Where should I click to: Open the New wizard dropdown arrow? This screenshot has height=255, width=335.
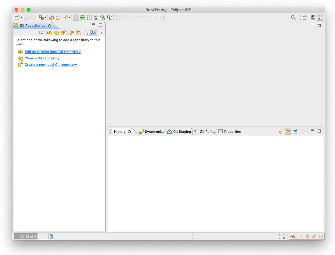[21, 18]
